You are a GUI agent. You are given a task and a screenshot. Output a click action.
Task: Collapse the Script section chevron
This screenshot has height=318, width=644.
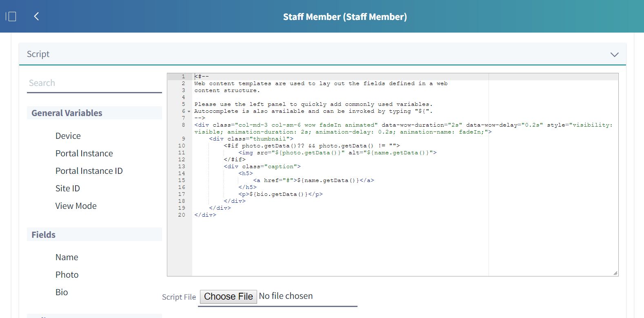[x=614, y=55]
